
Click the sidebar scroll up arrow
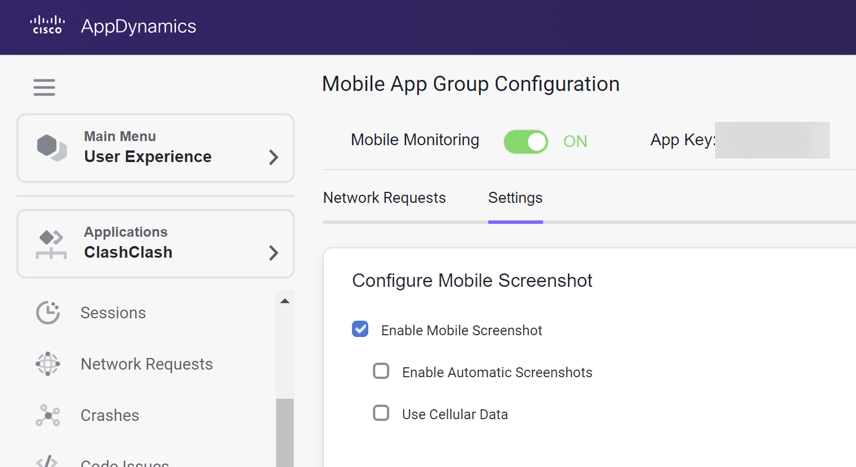[x=285, y=301]
